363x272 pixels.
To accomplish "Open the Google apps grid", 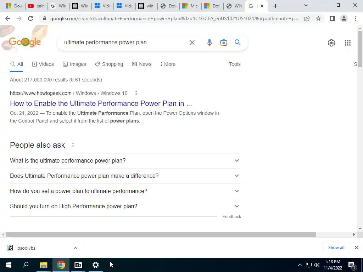I will [347, 43].
